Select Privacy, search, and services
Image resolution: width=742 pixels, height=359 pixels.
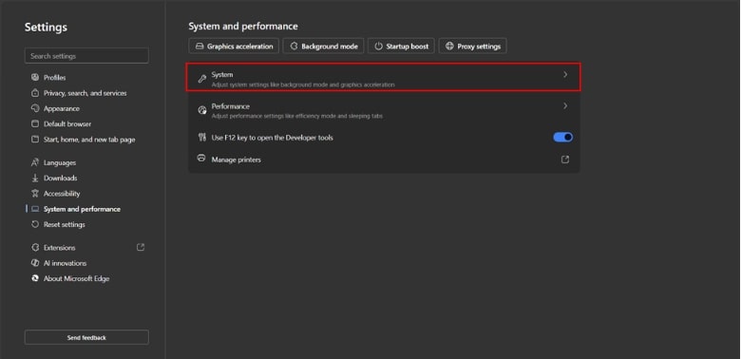pos(86,93)
